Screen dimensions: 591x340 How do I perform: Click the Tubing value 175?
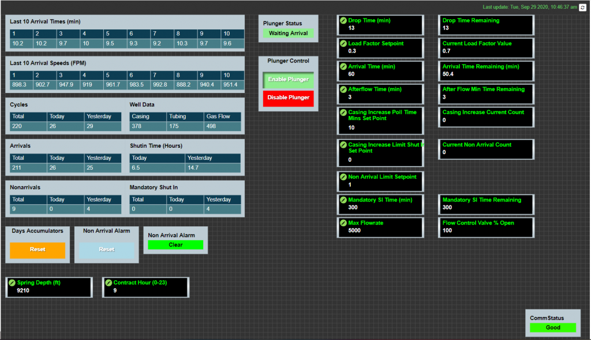(x=185, y=126)
